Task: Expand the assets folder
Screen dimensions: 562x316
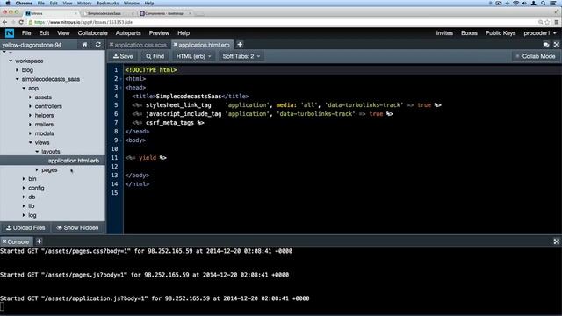Action: click(x=31, y=97)
